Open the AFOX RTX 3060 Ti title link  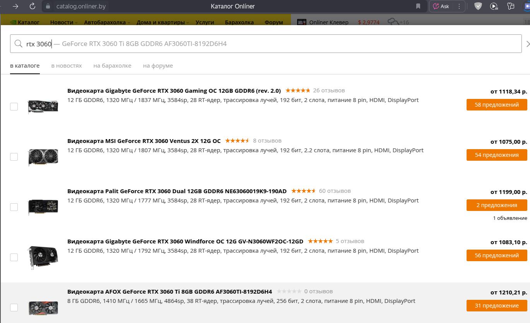point(169,292)
